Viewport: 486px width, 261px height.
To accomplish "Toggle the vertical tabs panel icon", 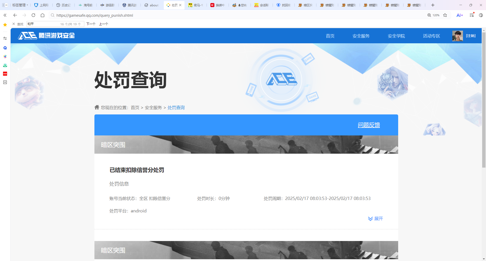I will coord(5,5).
